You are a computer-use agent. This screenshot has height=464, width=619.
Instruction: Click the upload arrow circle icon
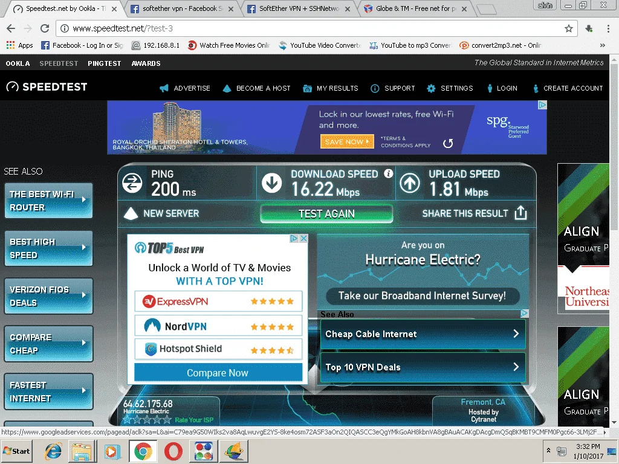click(410, 183)
